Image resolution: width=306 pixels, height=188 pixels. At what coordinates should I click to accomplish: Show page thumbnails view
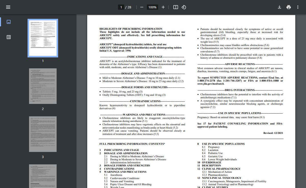[9, 22]
